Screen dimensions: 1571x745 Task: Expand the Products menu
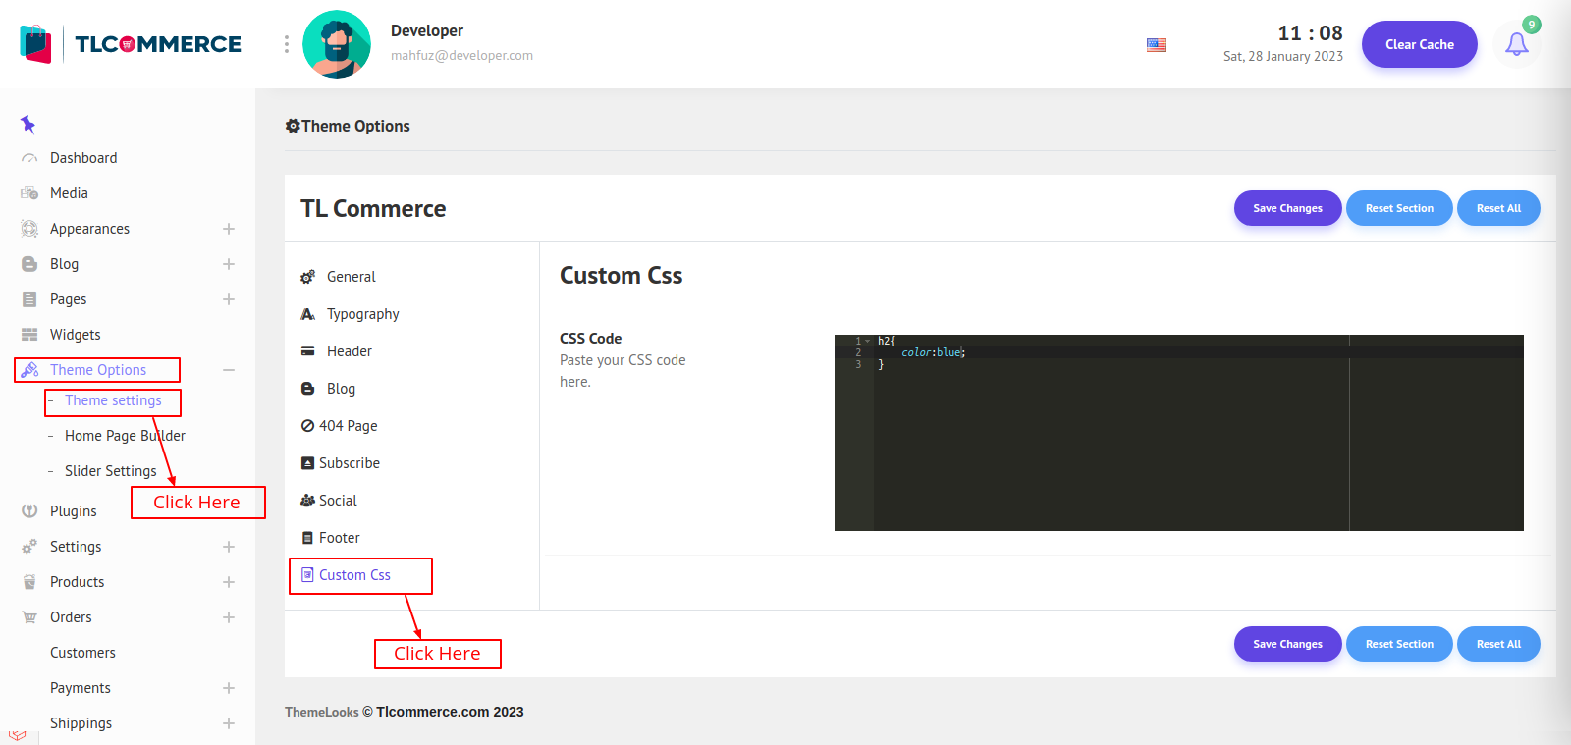click(229, 582)
